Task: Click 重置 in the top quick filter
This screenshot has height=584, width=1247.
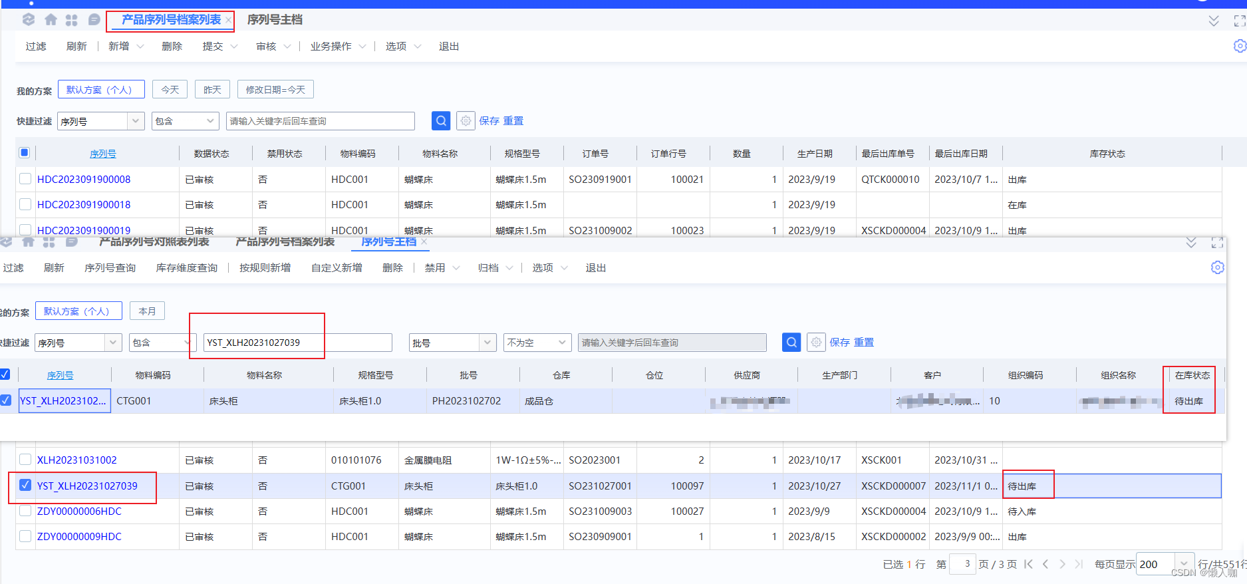Action: coord(513,121)
